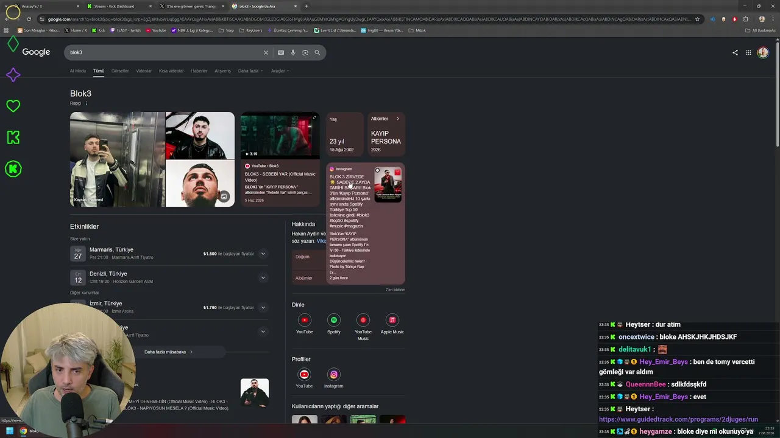Screen dimensions: 780x438
Task: Open the Müzik bookmarks folder
Action: 417,30
